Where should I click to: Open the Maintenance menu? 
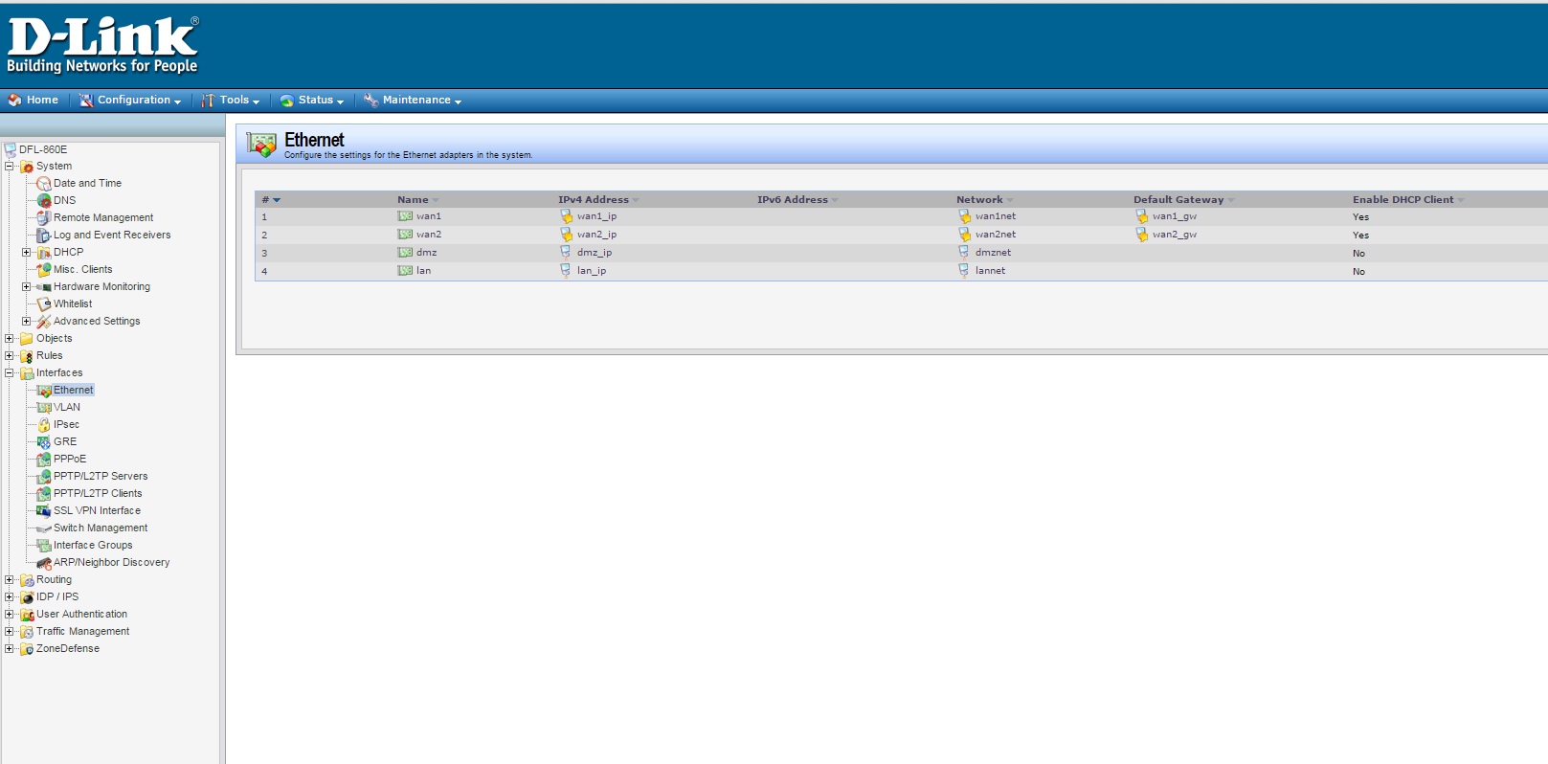click(413, 100)
